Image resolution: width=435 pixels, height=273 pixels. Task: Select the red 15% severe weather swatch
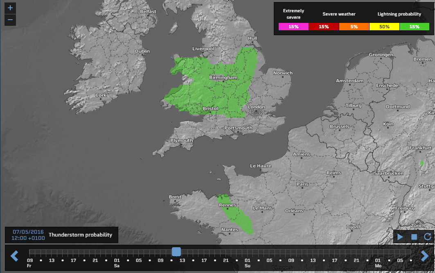pyautogui.click(x=324, y=26)
